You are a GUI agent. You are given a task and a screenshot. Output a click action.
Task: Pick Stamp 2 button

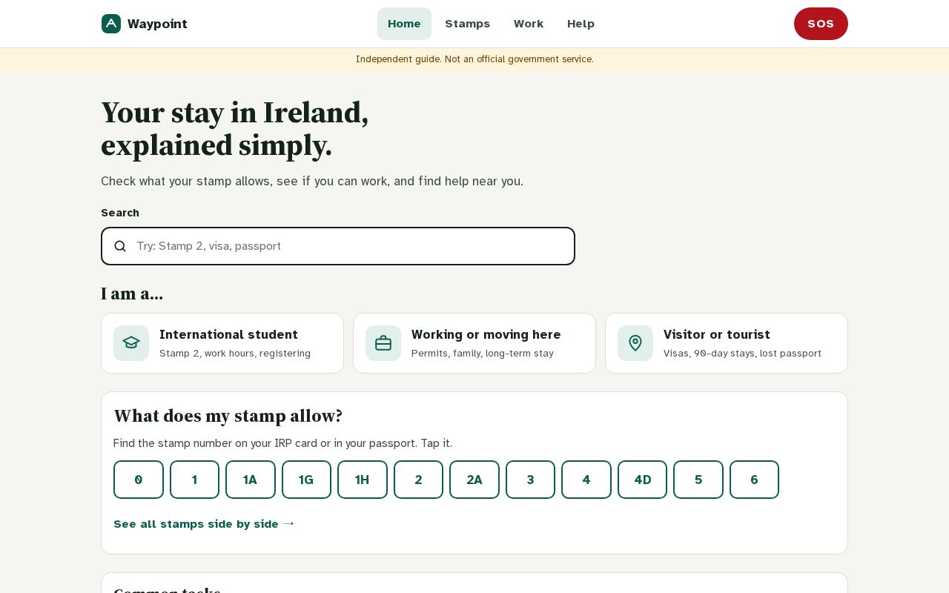pyautogui.click(x=418, y=480)
